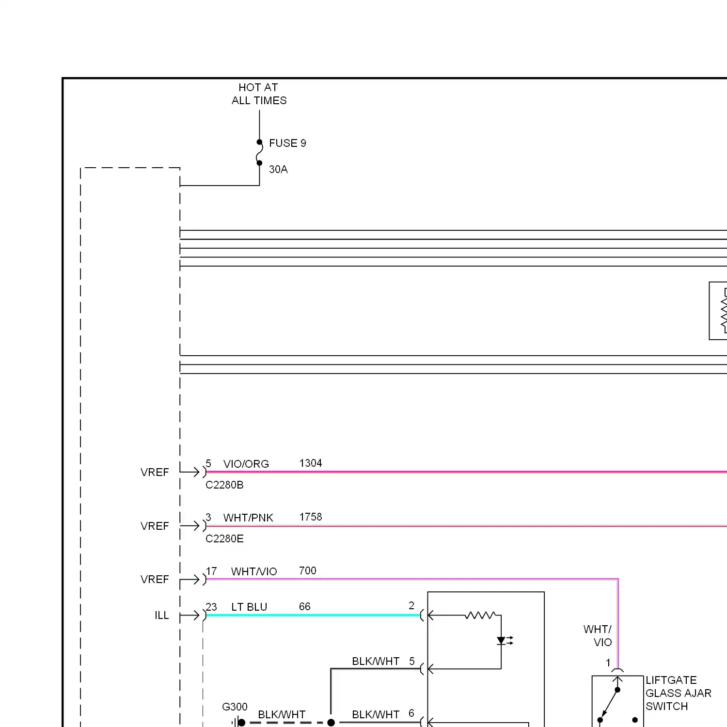This screenshot has height=727, width=727.
Task: Select connector label C2280B
Action: (x=224, y=485)
